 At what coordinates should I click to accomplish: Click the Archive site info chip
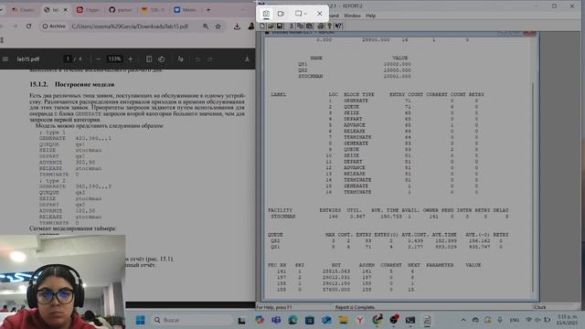[x=54, y=27]
